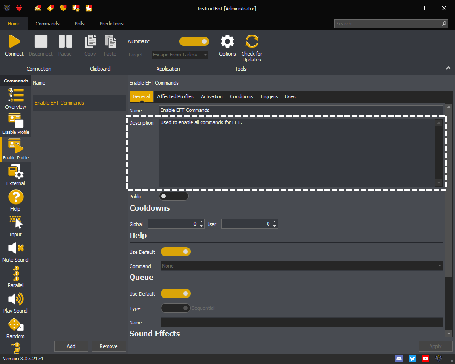The image size is (455, 364).
Task: Open the Affected Profiles tab
Action: tap(175, 96)
